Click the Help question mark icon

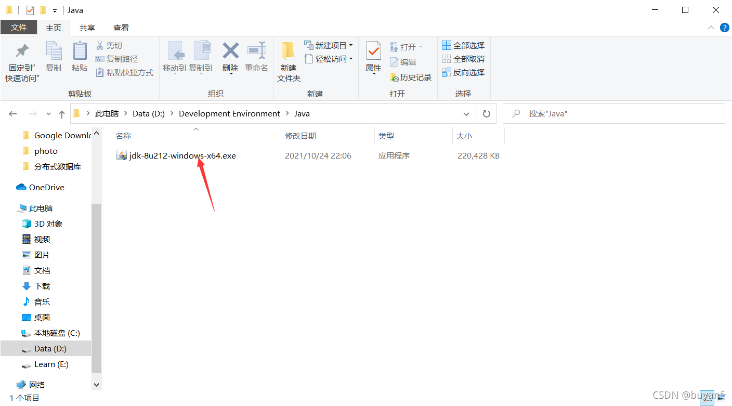pyautogui.click(x=724, y=28)
